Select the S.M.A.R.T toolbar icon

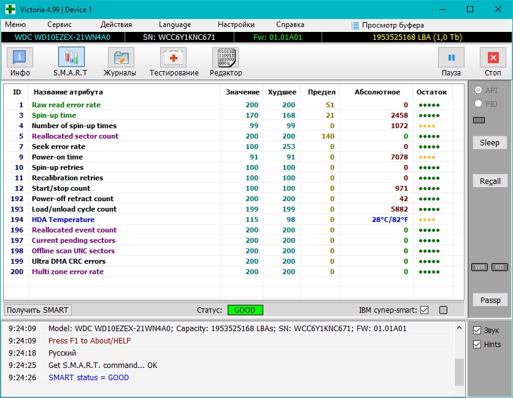click(x=71, y=58)
